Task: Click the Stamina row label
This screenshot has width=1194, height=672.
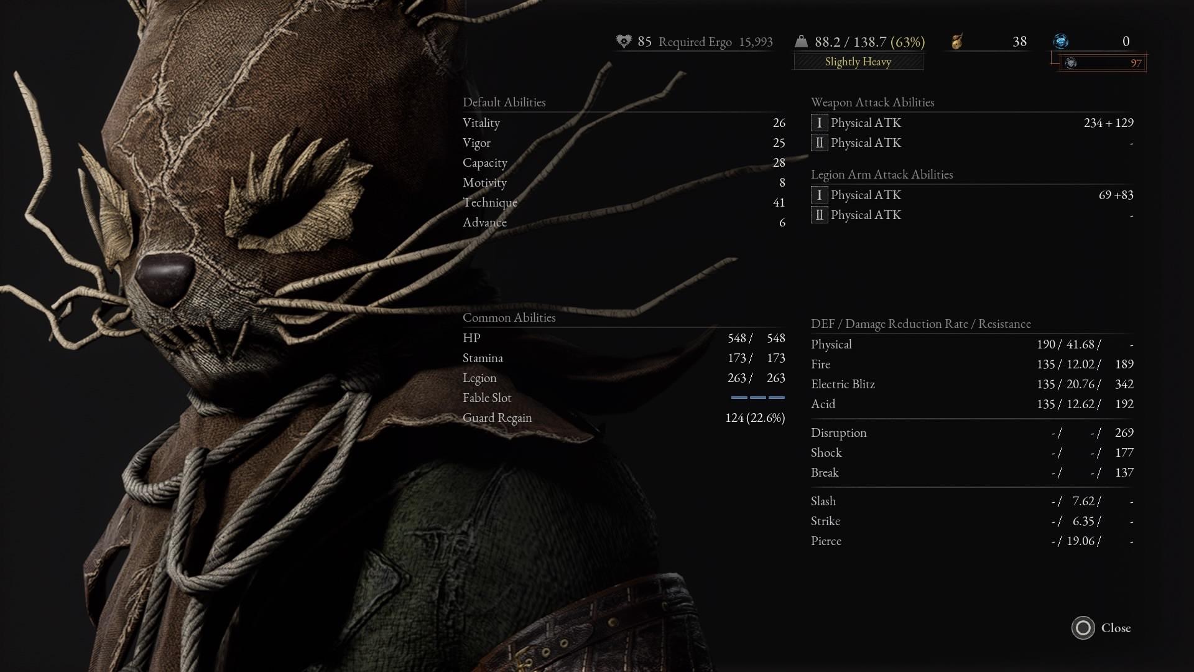Action: click(x=483, y=358)
